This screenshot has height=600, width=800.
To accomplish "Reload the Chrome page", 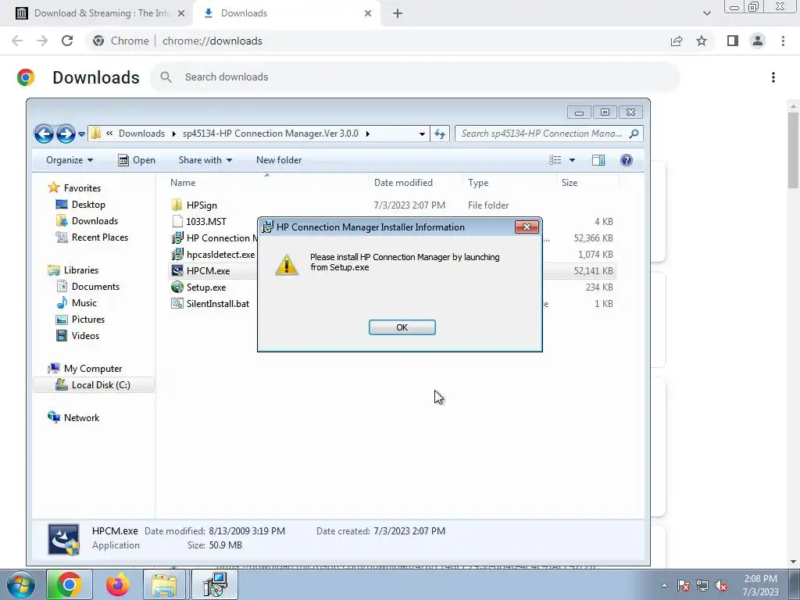I will 67,41.
